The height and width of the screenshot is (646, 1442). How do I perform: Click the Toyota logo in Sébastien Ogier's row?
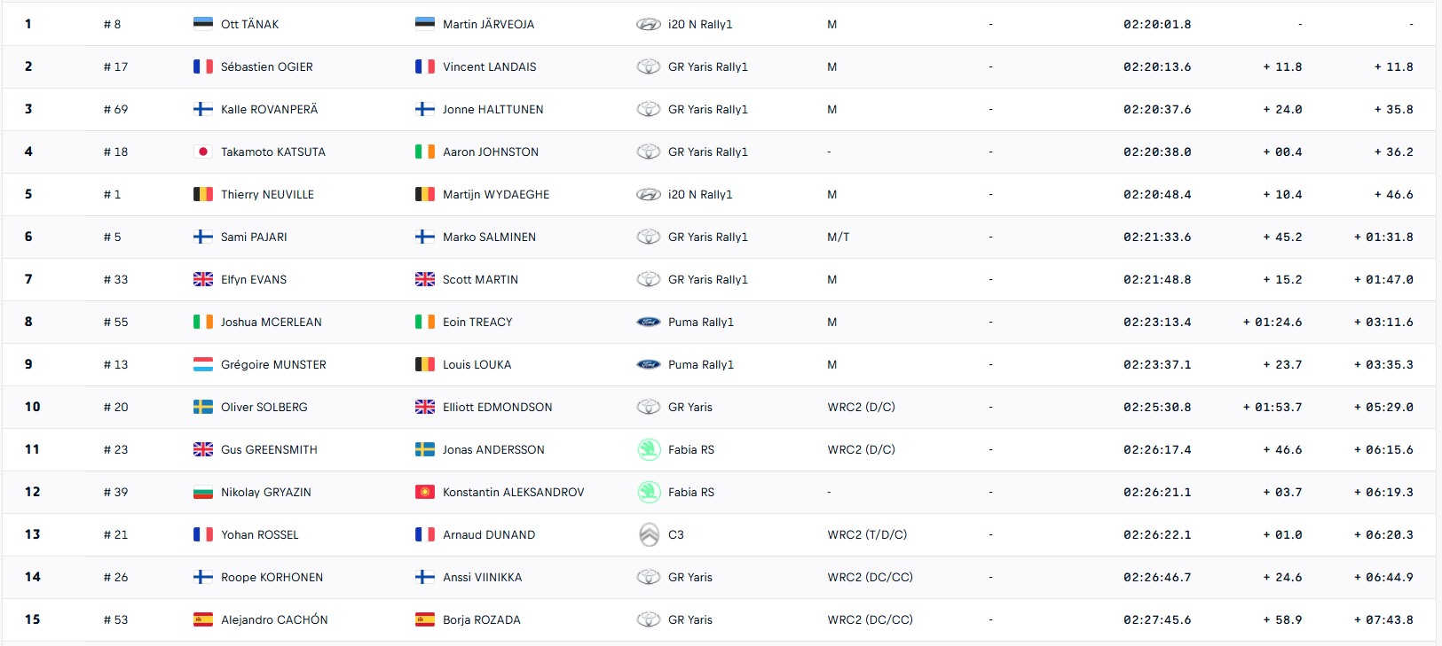(649, 66)
